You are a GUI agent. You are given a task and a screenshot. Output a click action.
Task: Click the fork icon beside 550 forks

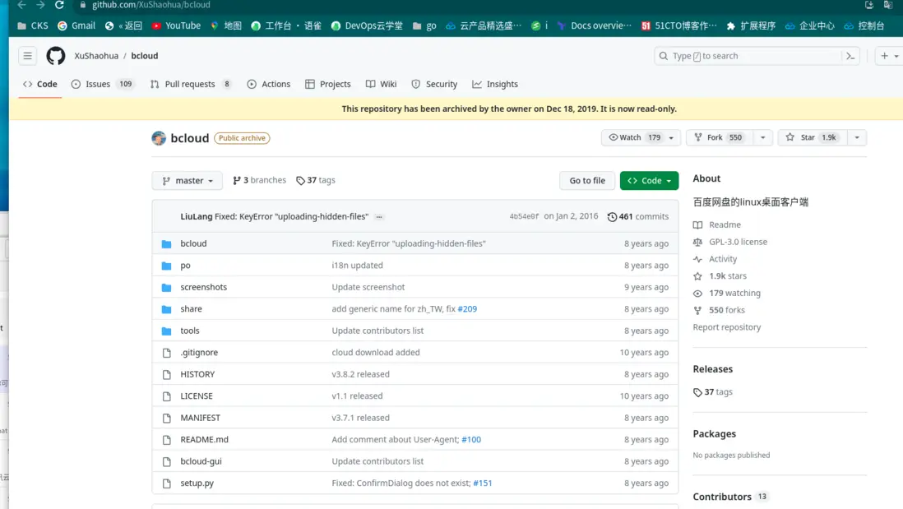click(x=697, y=310)
